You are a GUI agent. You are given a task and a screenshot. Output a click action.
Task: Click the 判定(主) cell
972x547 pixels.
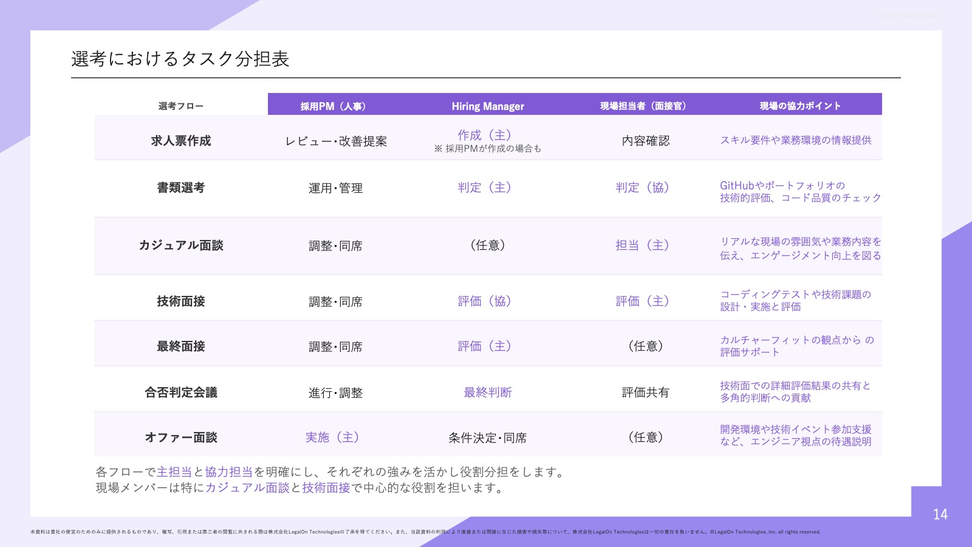coord(485,188)
